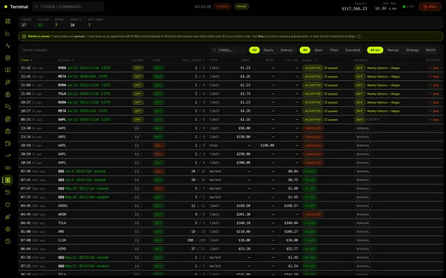
Task: Open the chat bubbles icon in sidebar
Action: pyautogui.click(x=7, y=107)
